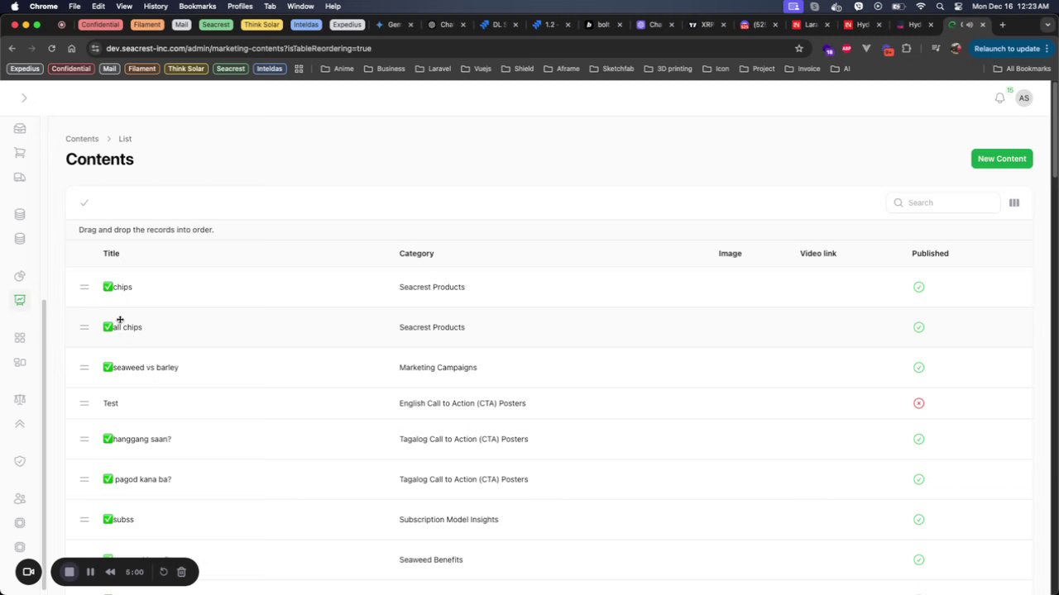The image size is (1059, 595).
Task: Open the History menu in menu bar
Action: (156, 6)
